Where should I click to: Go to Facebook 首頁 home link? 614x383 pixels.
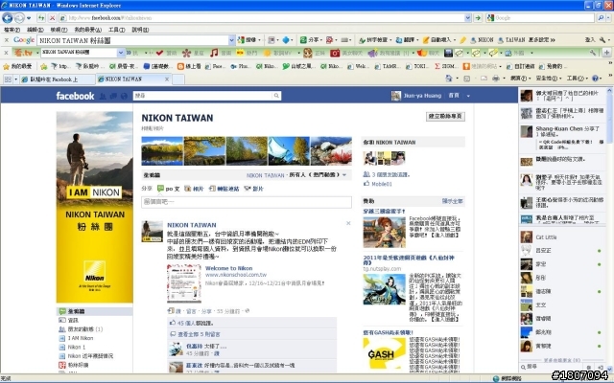(x=454, y=96)
